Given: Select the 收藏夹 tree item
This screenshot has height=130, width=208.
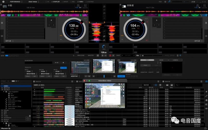Looking at the screenshot, I should (x=16, y=86).
